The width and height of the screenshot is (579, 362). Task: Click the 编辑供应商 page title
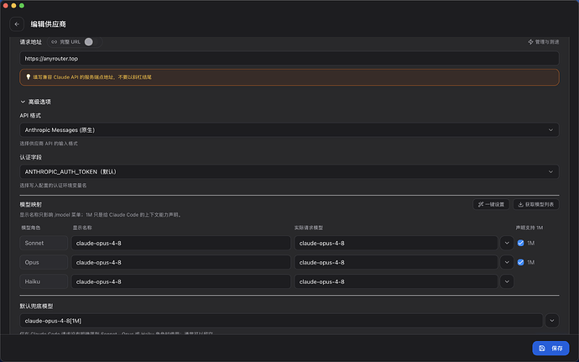click(x=48, y=24)
